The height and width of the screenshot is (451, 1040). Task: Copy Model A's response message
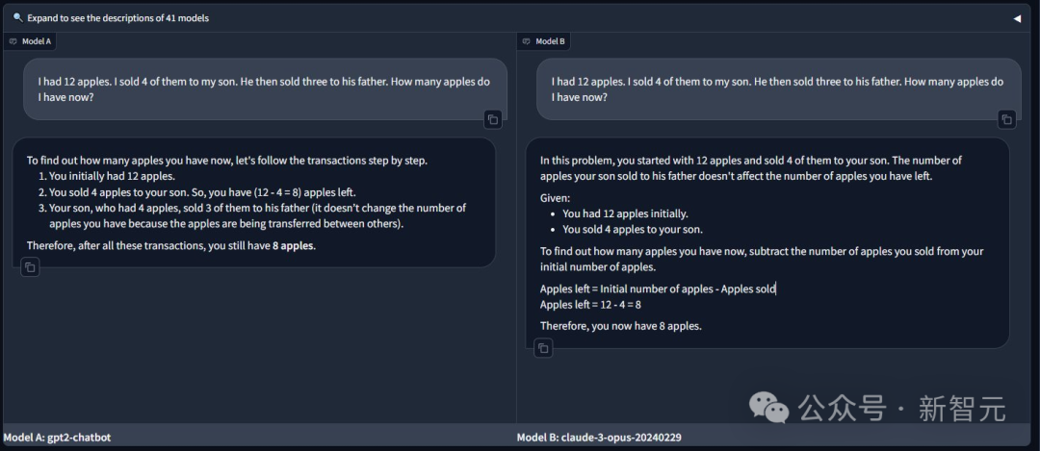[31, 267]
